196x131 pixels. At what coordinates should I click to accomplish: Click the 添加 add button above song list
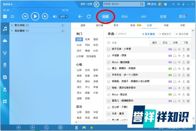(x=165, y=43)
